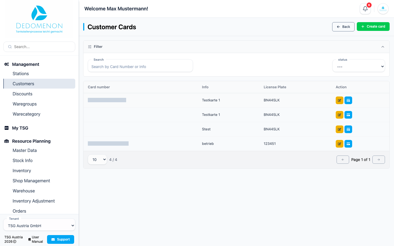Click the Filter sliders icon
Viewport: 394px width, 246px height.
[x=90, y=47]
